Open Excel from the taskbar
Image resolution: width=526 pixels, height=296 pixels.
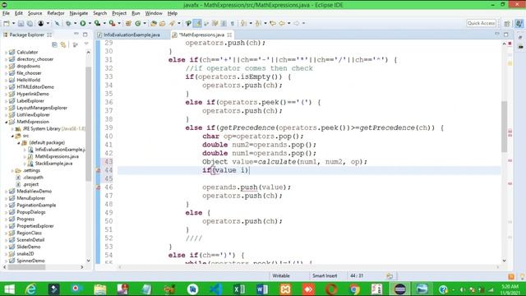pyautogui.click(x=239, y=289)
